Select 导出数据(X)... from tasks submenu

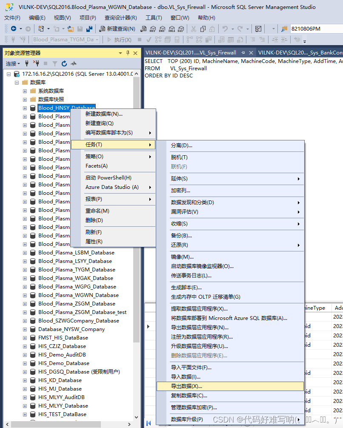[x=230, y=386]
